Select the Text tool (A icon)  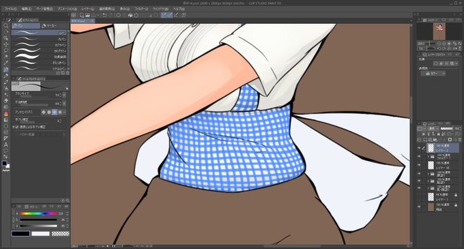[x=5, y=145]
